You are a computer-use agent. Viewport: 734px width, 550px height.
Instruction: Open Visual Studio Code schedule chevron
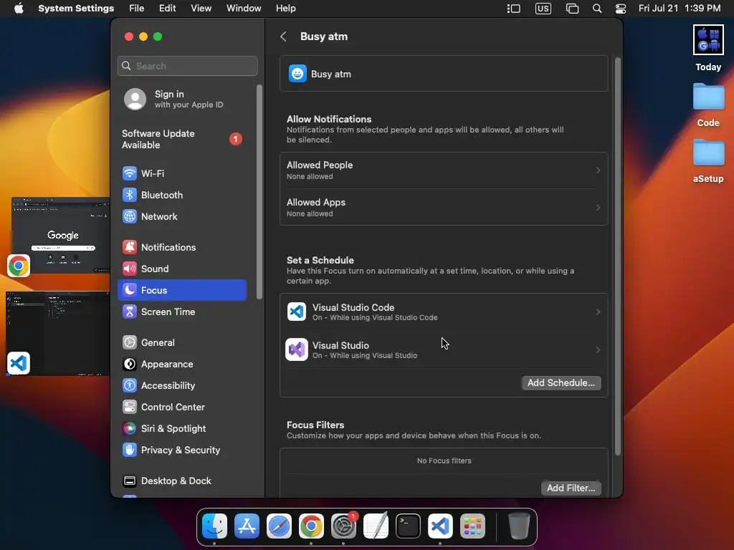[x=598, y=312]
